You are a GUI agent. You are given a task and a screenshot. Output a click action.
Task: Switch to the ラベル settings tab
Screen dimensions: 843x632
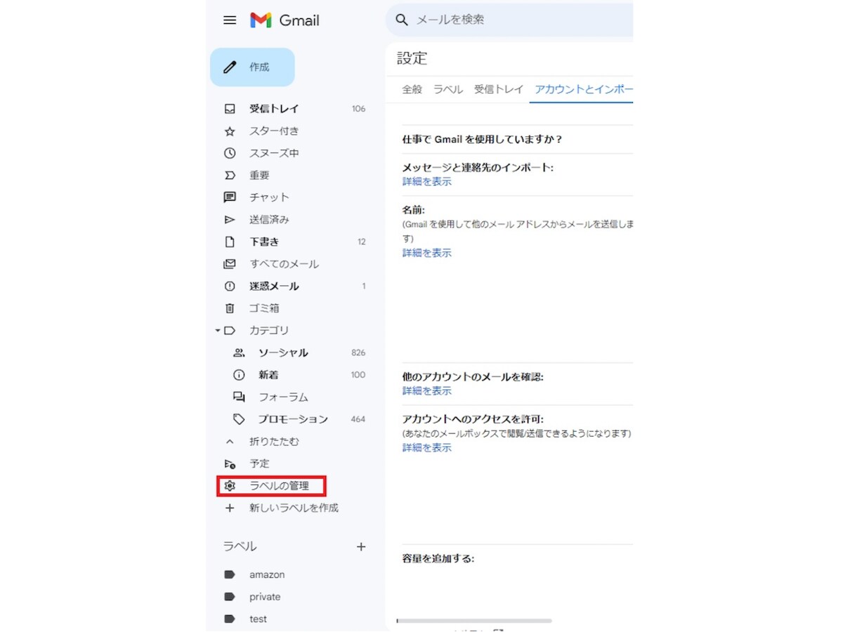448,89
